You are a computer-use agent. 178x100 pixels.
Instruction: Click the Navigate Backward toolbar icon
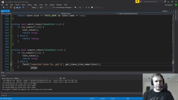click(x=3, y=7)
